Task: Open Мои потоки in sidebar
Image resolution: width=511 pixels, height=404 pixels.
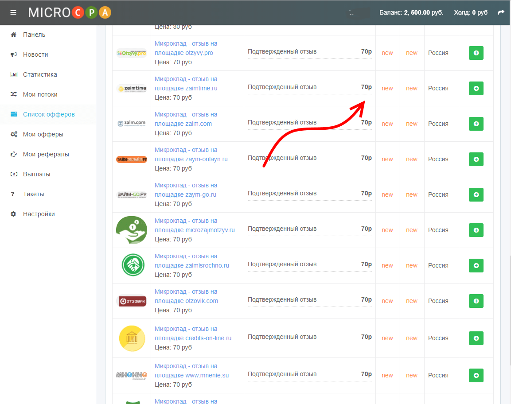Action: 40,94
